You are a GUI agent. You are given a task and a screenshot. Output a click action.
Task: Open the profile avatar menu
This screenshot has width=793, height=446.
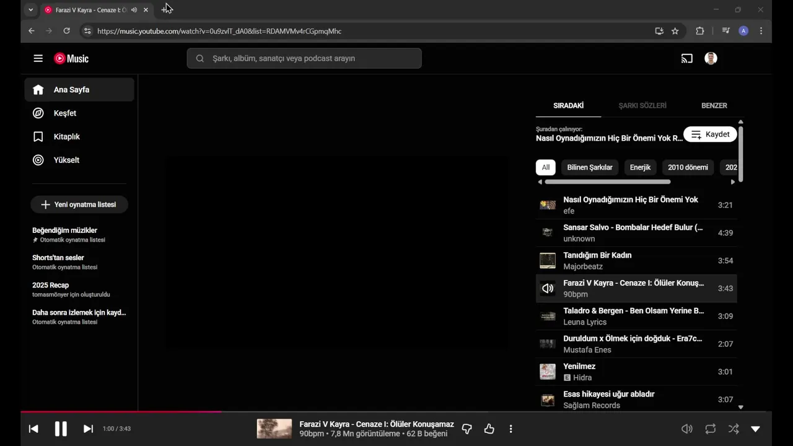[x=711, y=58]
